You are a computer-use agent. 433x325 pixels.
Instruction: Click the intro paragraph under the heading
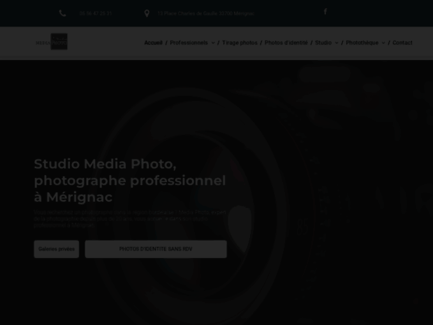(x=130, y=219)
